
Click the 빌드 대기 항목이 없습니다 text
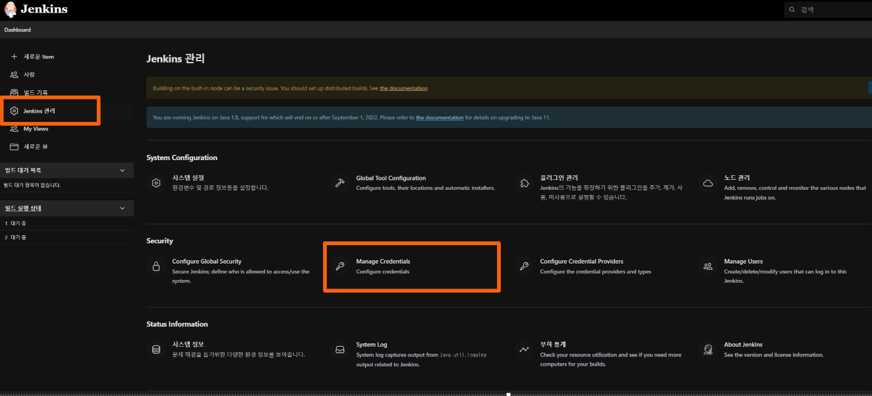(33, 185)
